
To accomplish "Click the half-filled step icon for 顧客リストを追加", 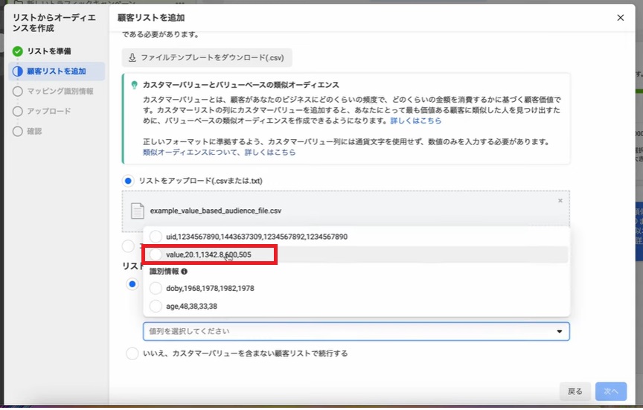I will pos(18,71).
